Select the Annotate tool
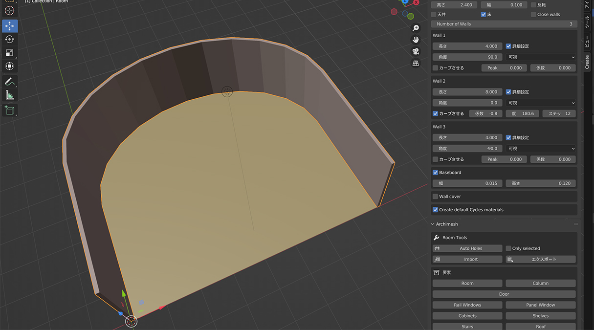Image resolution: width=594 pixels, height=330 pixels. point(9,81)
